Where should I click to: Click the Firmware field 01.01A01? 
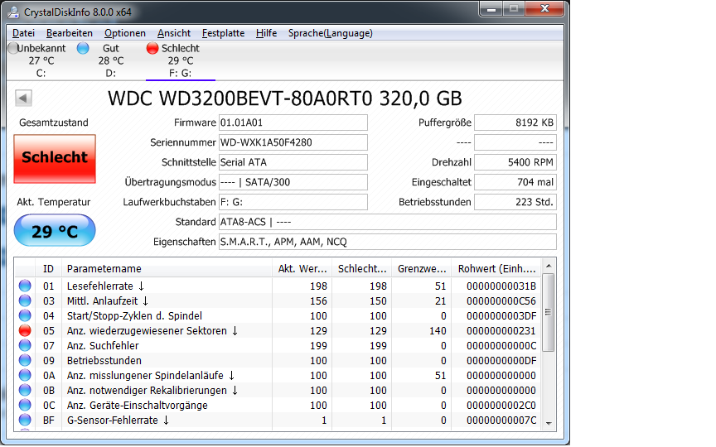coord(293,123)
